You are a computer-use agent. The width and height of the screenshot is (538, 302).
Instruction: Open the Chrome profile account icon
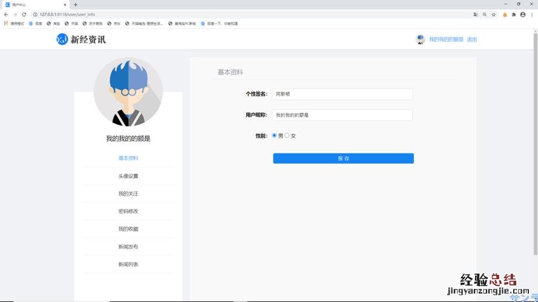tap(523, 14)
